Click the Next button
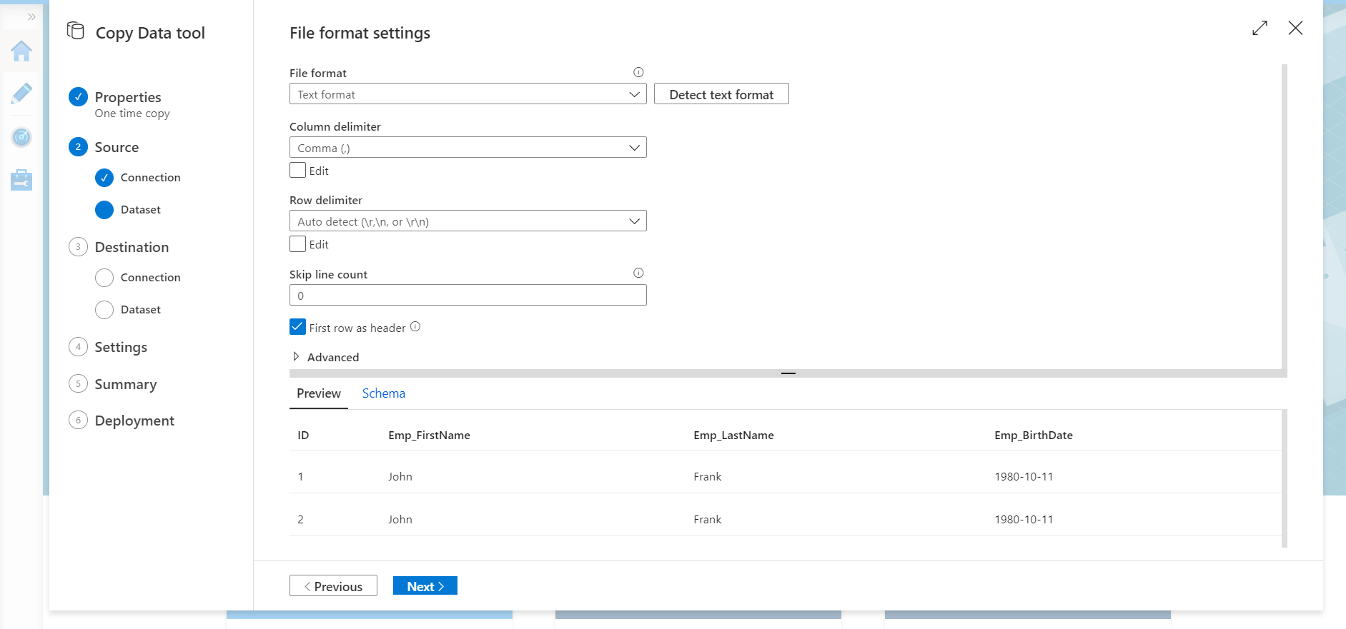Viewport: 1346px width, 629px height. click(x=425, y=586)
